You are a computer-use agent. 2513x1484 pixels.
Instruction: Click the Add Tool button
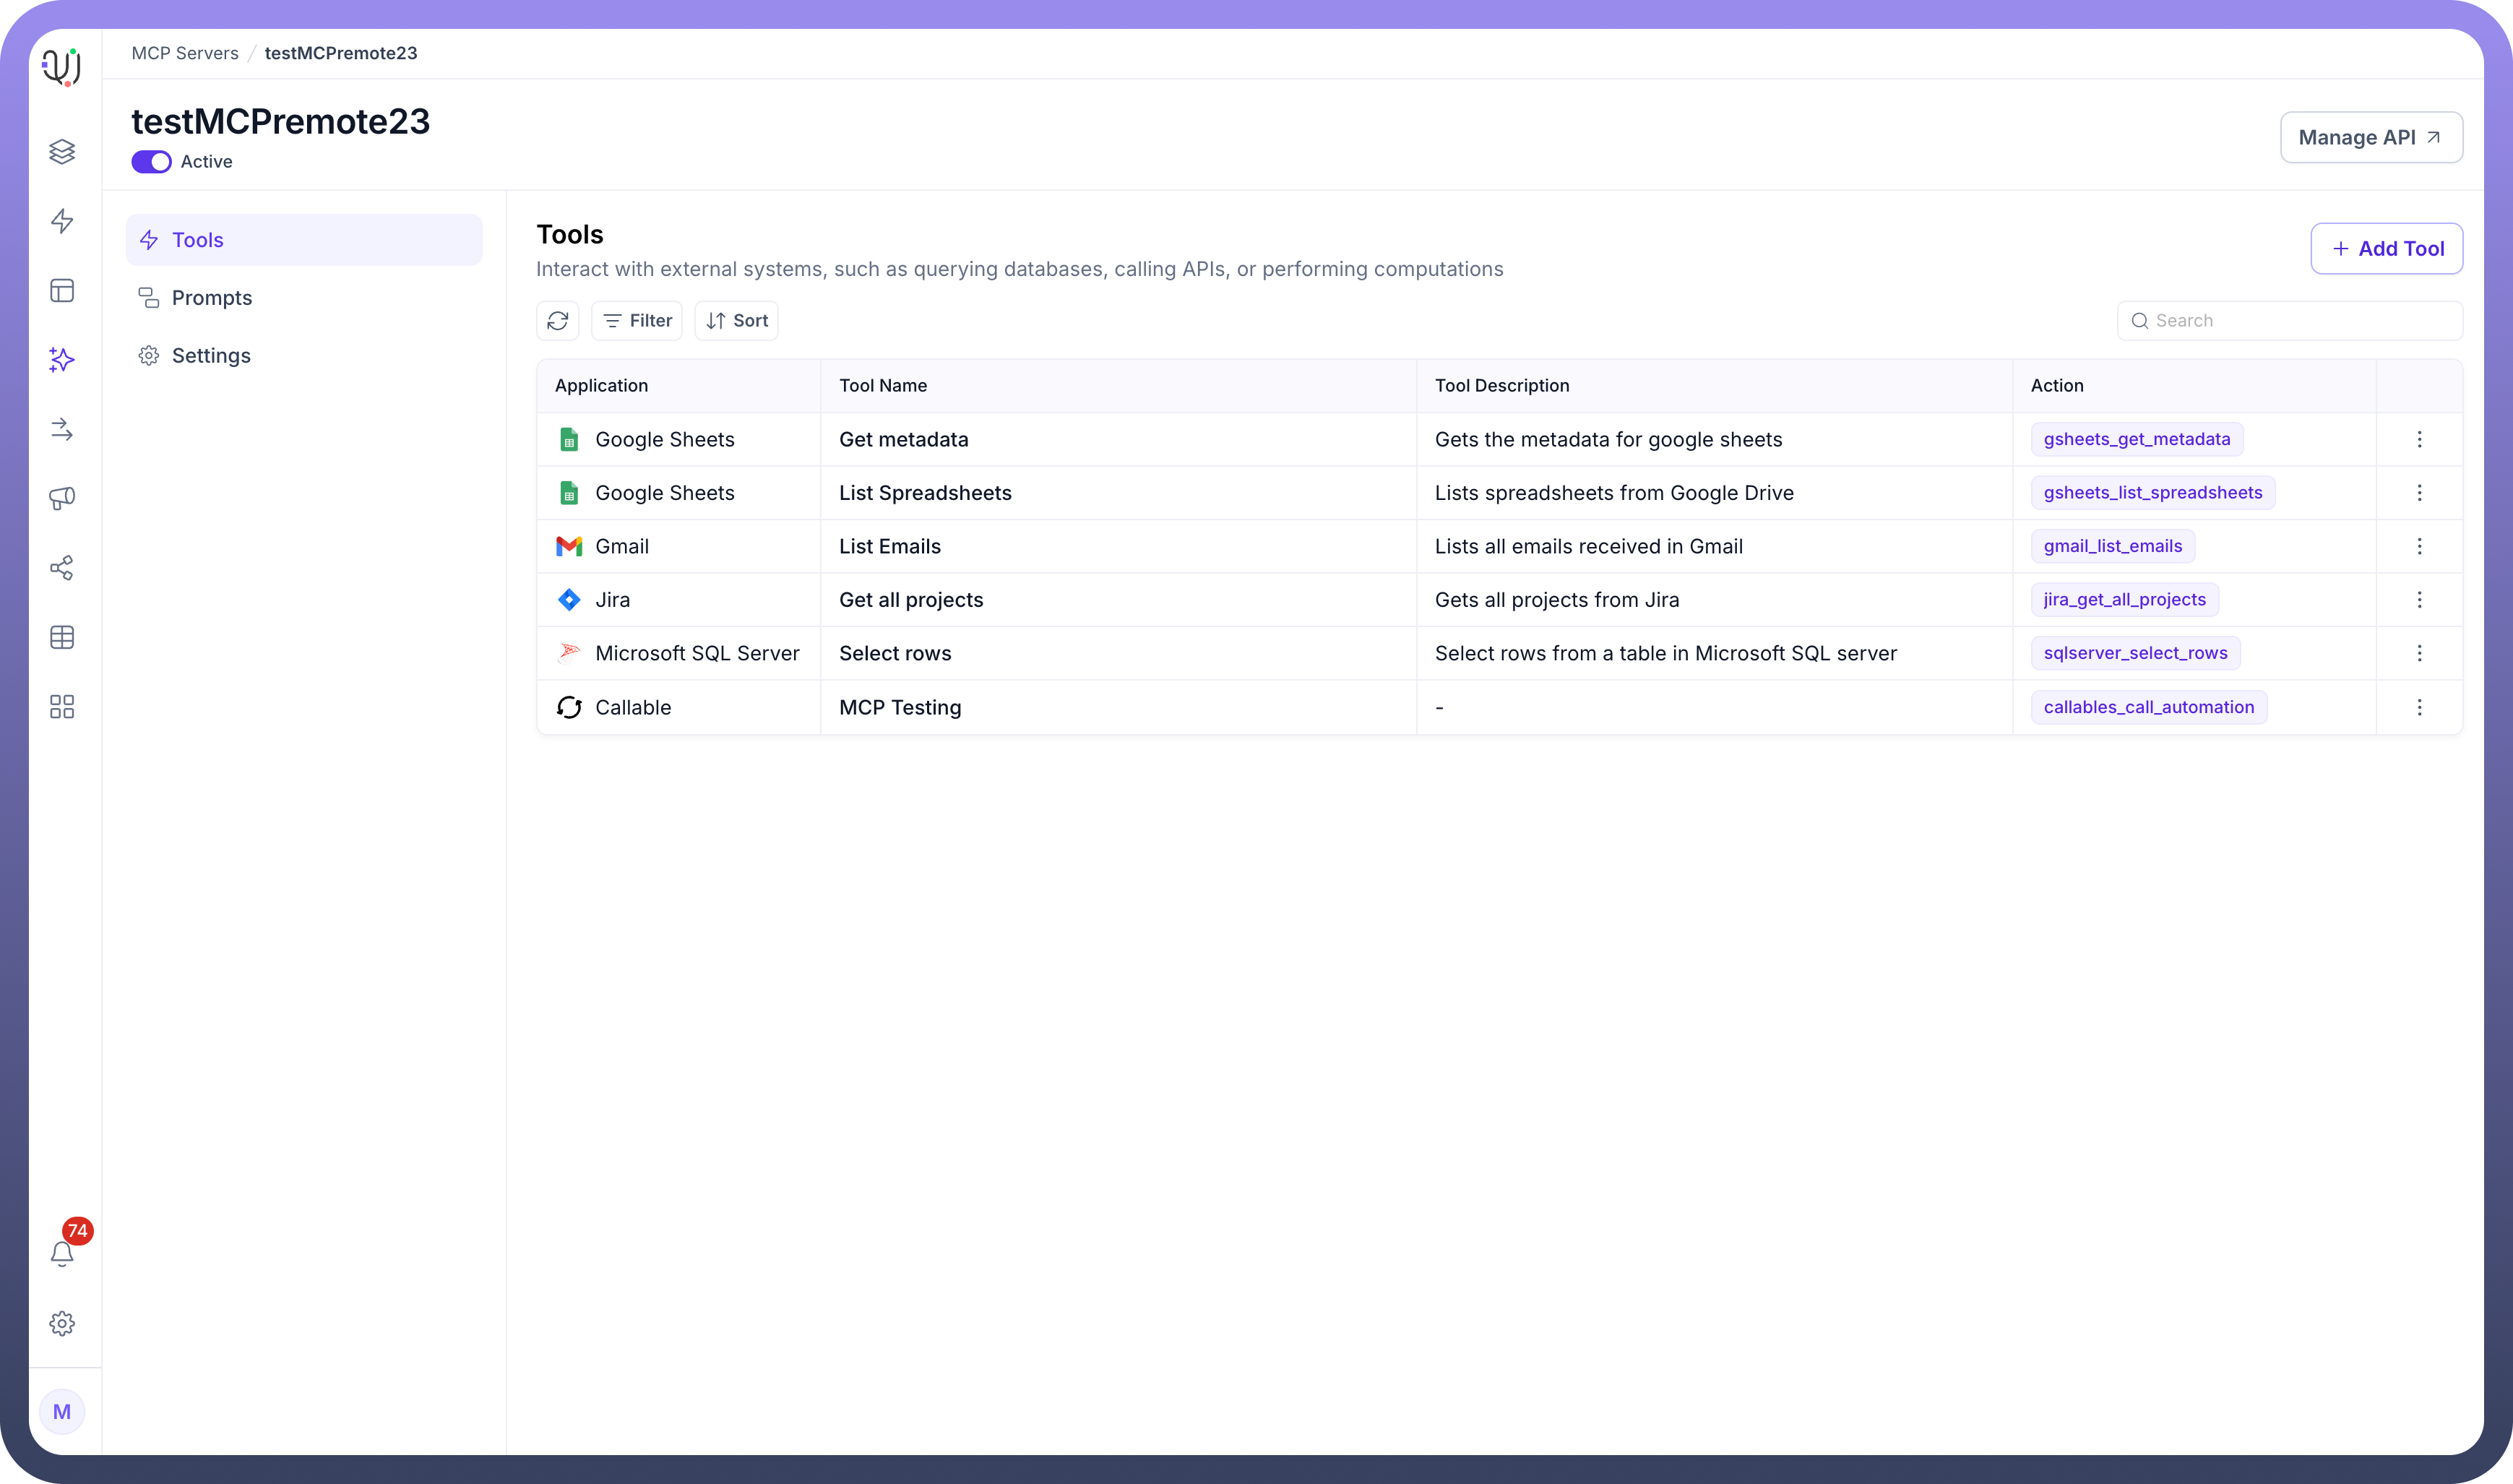2386,248
